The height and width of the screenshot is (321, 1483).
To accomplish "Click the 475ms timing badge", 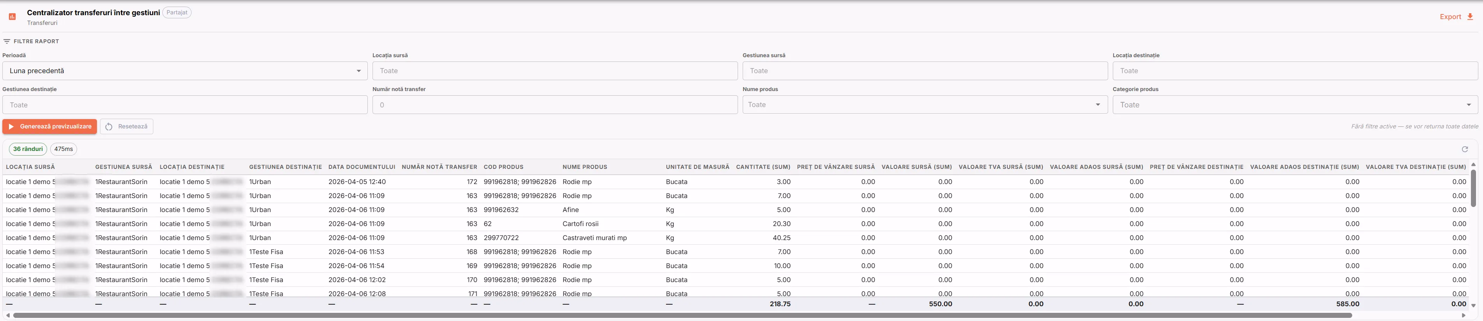I will (63, 149).
